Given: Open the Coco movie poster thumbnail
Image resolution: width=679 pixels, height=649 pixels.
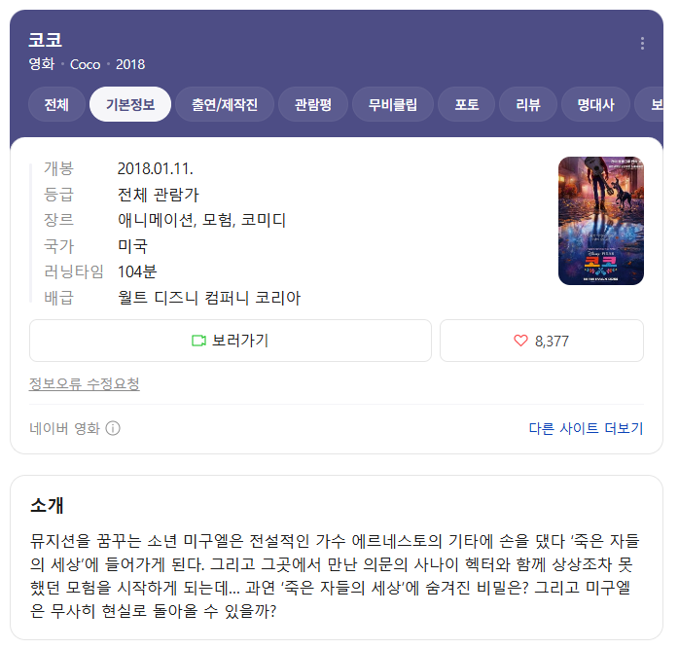Looking at the screenshot, I should (x=600, y=221).
